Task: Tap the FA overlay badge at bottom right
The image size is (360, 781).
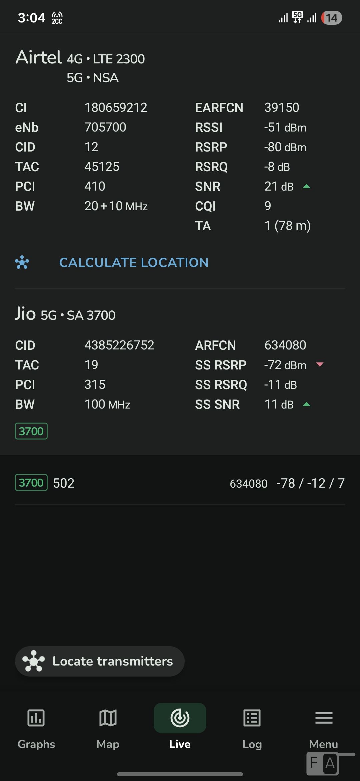Action: [x=323, y=763]
